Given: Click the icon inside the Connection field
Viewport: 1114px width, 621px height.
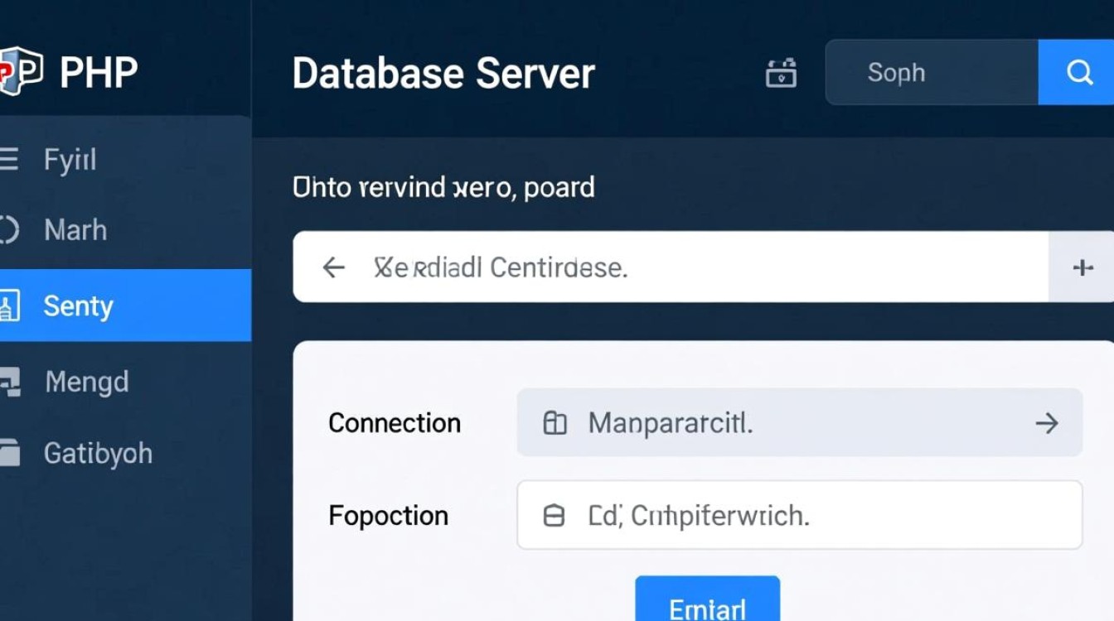Looking at the screenshot, I should [x=554, y=423].
